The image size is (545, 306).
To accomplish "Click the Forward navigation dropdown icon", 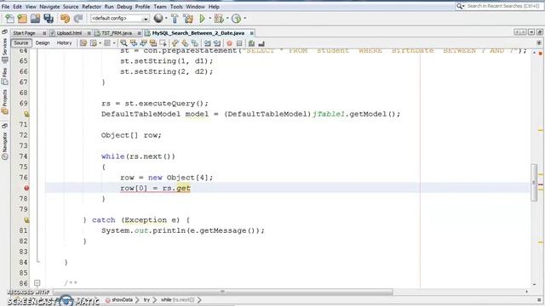I will (94, 43).
